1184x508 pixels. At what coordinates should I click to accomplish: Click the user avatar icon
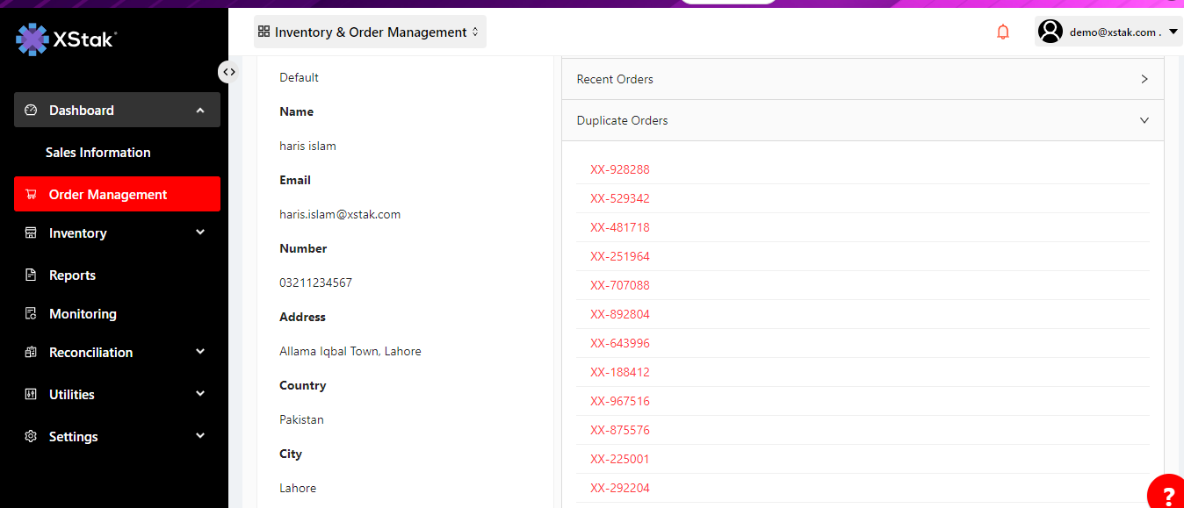point(1050,32)
